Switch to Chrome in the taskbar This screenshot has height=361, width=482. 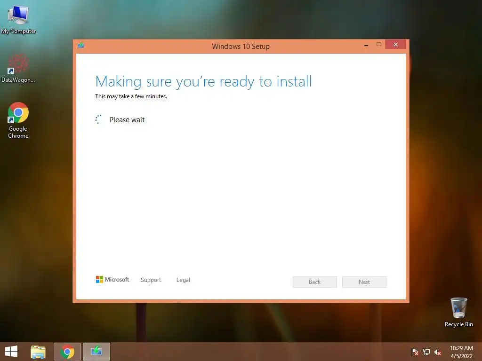pos(67,352)
